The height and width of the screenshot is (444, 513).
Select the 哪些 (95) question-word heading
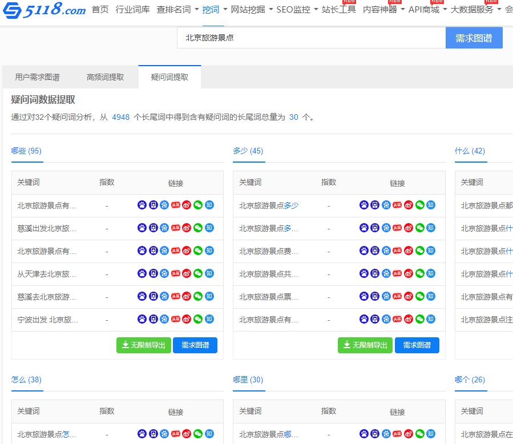click(x=26, y=151)
